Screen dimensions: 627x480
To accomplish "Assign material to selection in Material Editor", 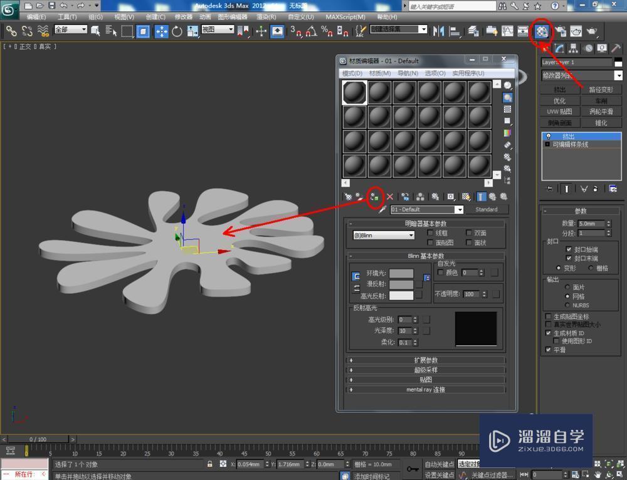I will point(374,197).
